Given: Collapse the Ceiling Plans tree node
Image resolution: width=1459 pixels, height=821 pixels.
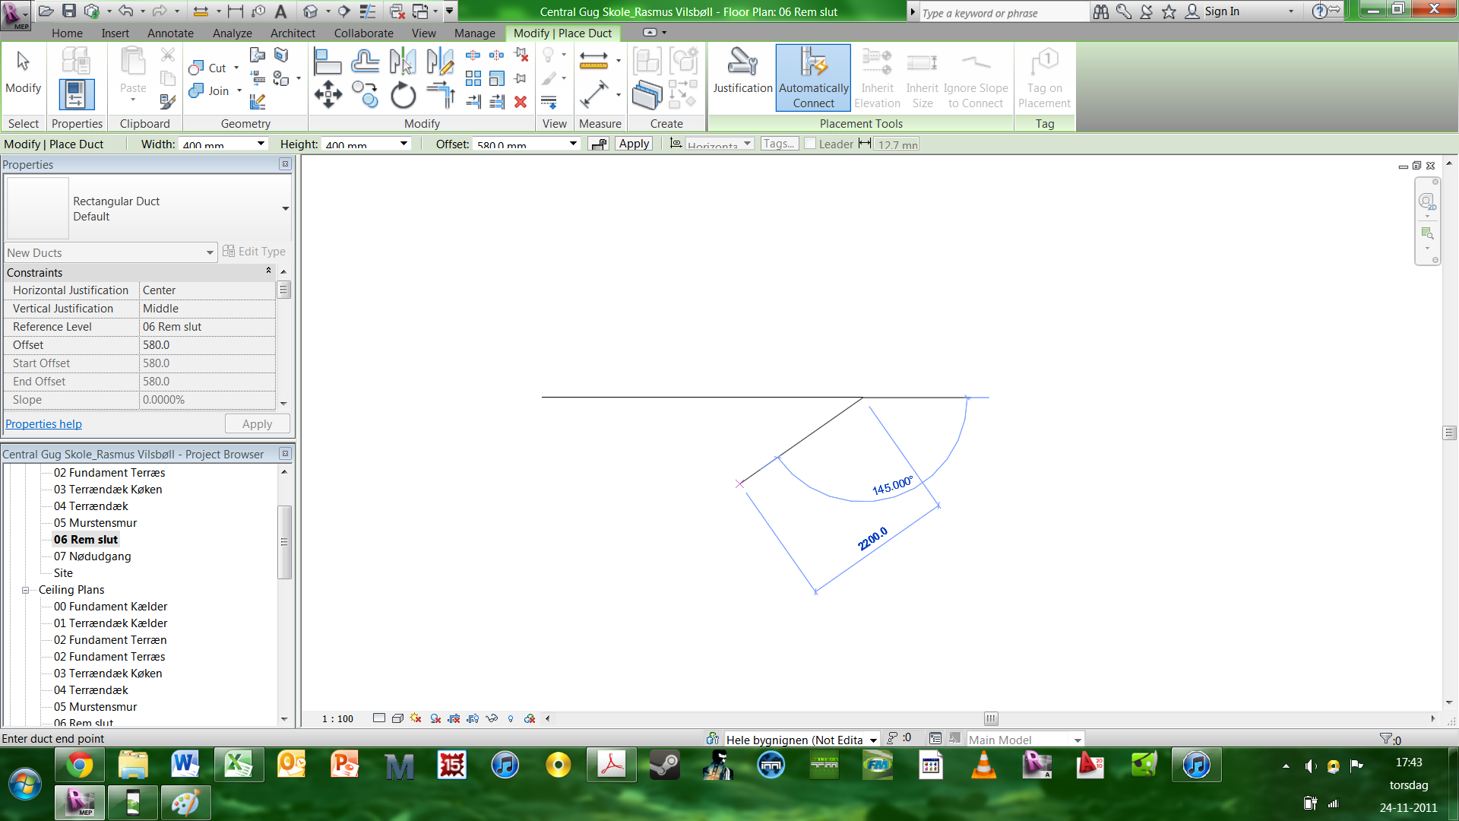Looking at the screenshot, I should (x=25, y=590).
